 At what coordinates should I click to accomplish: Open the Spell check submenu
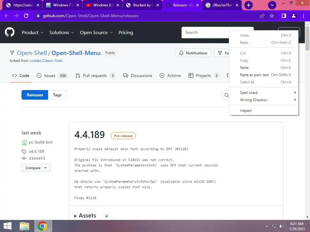pos(264,93)
